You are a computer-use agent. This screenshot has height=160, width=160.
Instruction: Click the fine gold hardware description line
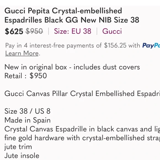point(82,138)
